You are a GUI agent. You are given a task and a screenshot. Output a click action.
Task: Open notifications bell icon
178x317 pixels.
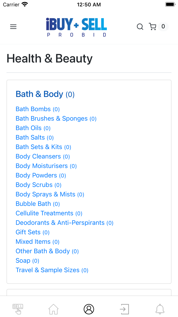pyautogui.click(x=160, y=309)
